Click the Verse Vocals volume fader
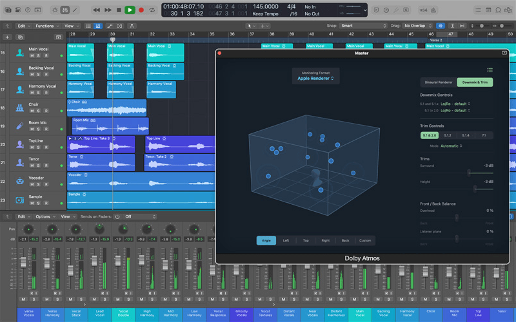This screenshot has height=322, width=516. click(23, 262)
